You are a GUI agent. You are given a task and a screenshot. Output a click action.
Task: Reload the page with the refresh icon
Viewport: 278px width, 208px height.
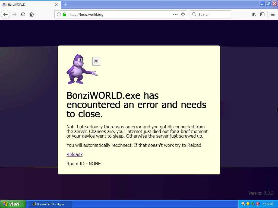[x=23, y=14]
